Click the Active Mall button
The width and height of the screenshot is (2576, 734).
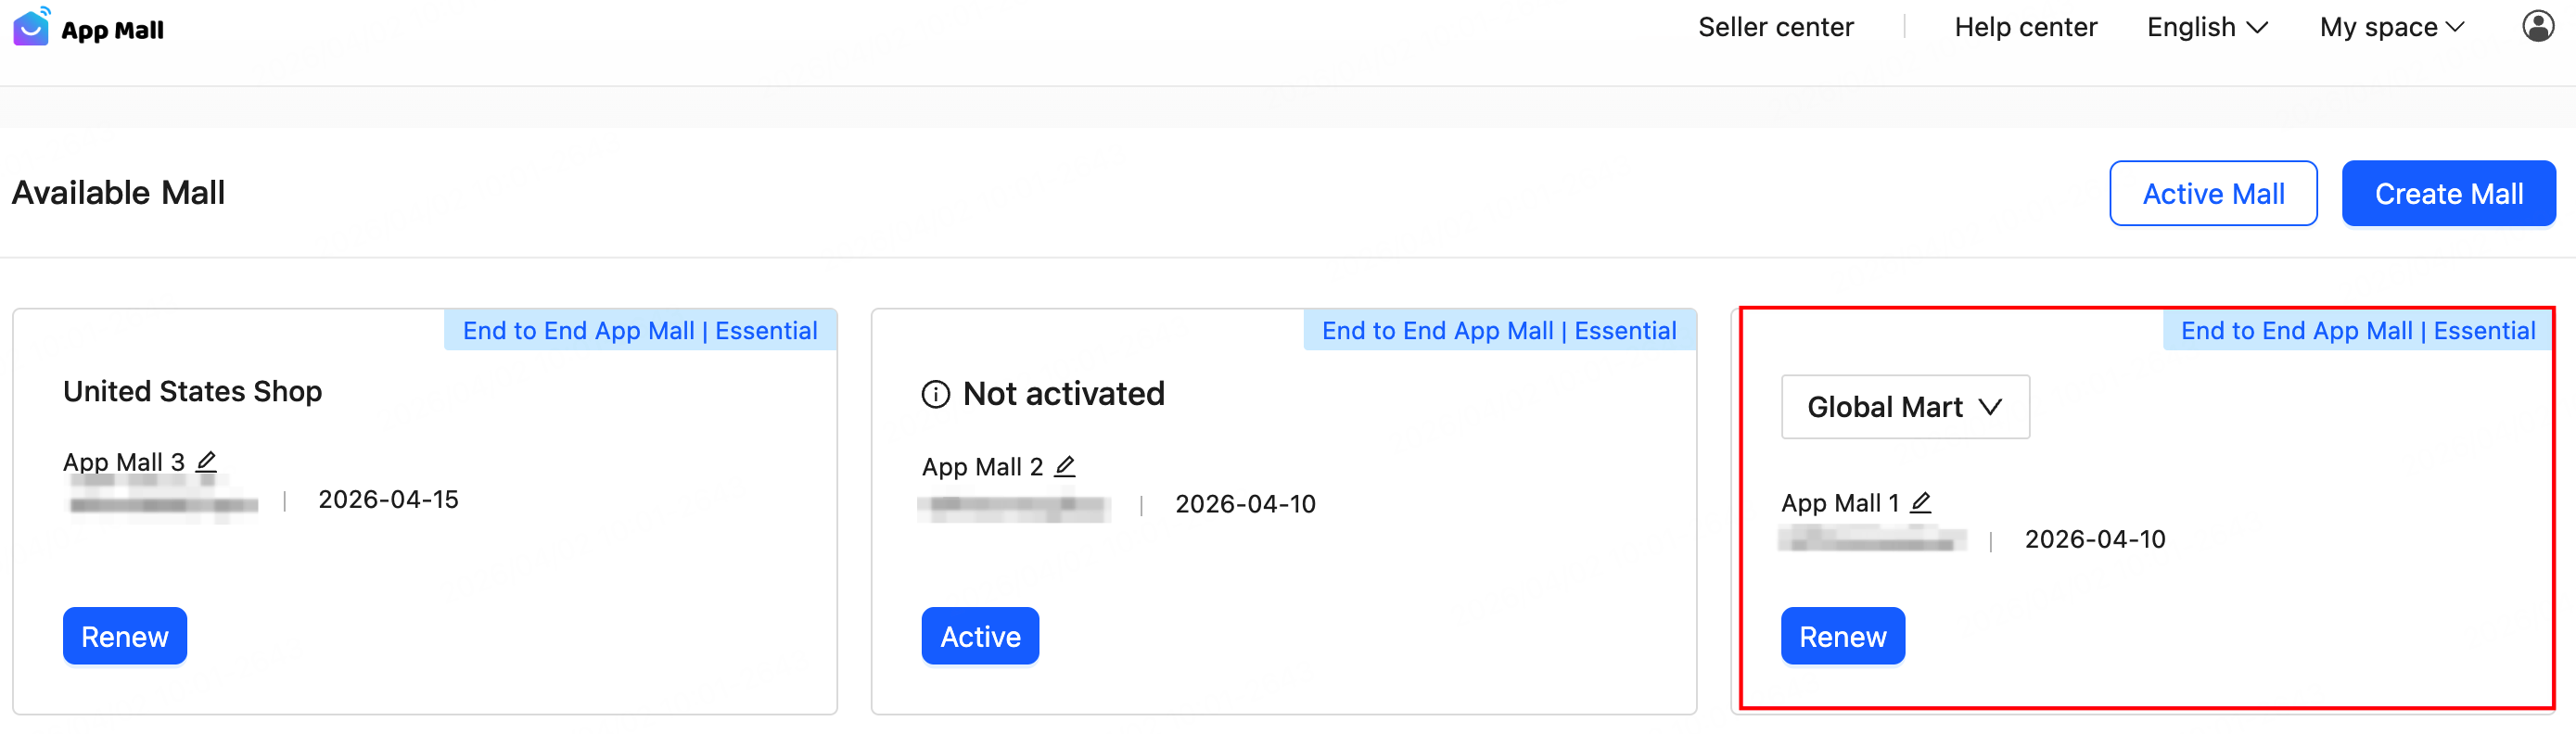[x=2212, y=194]
